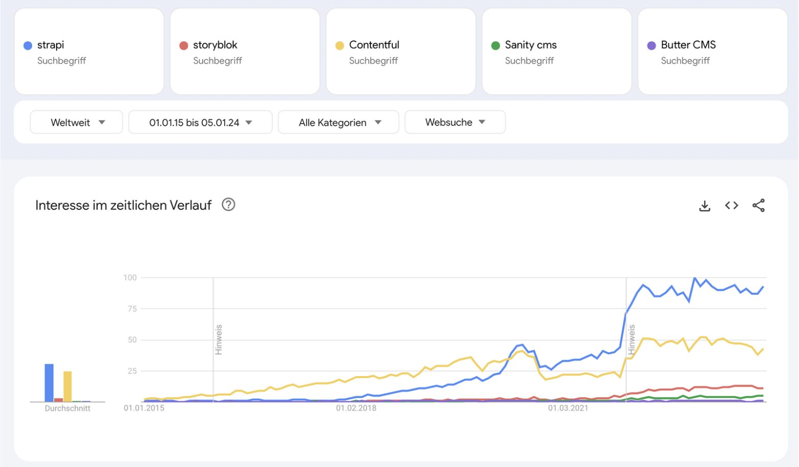Select the Sanity cms search term card

pyautogui.click(x=557, y=51)
